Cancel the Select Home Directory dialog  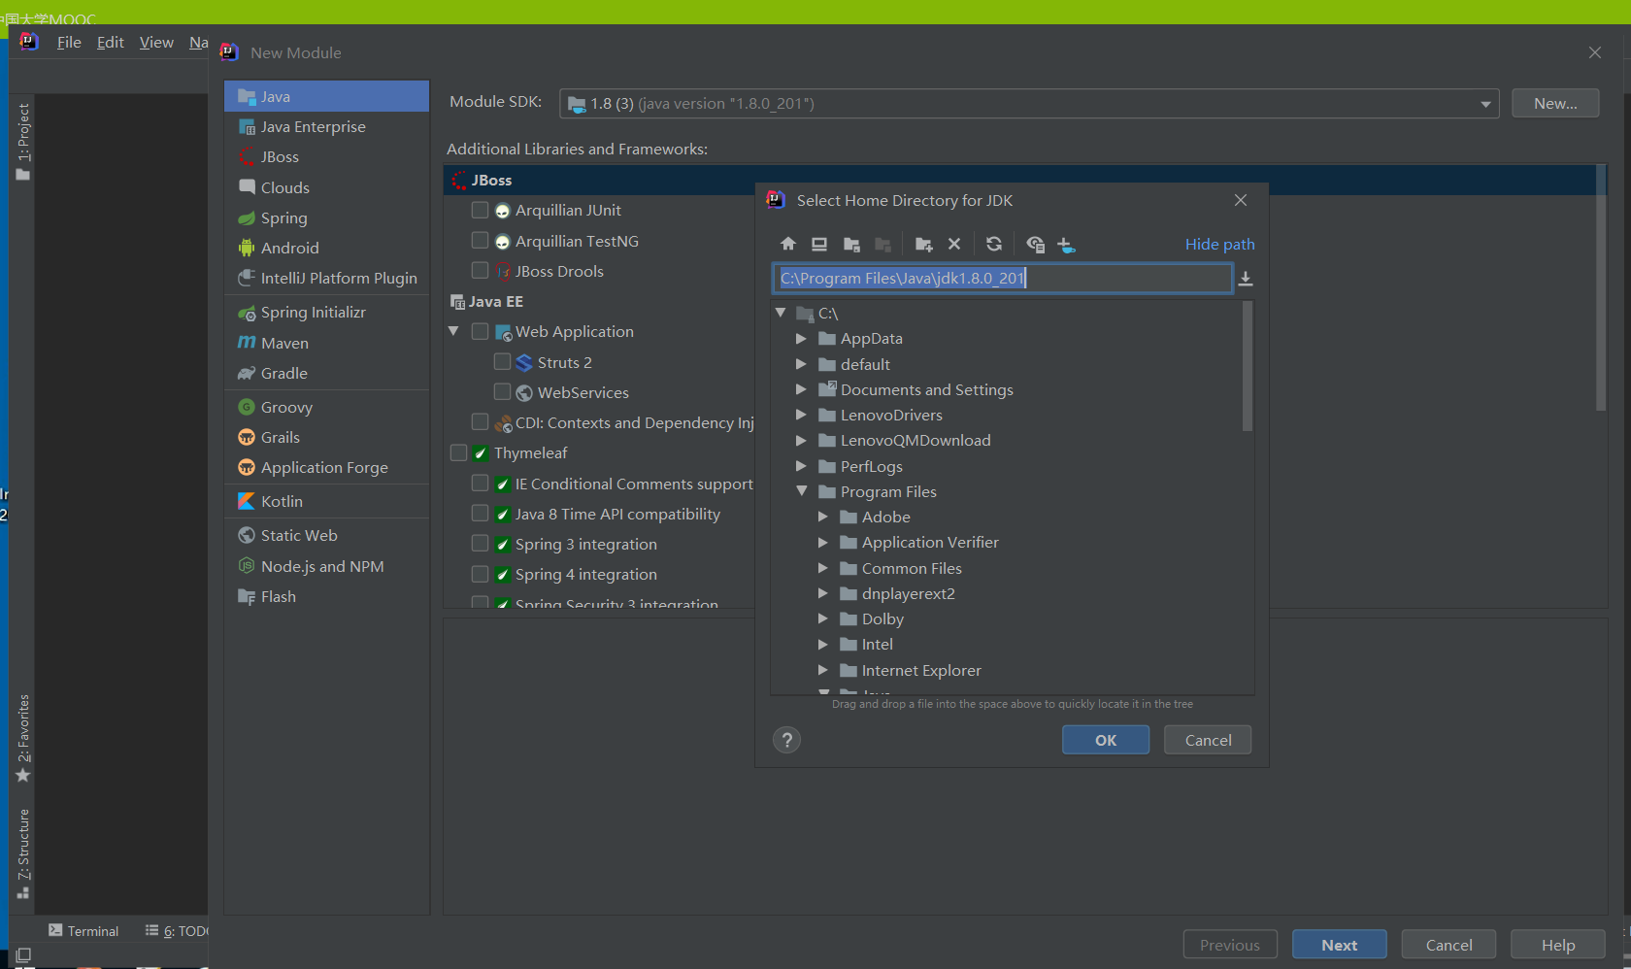[x=1208, y=740]
